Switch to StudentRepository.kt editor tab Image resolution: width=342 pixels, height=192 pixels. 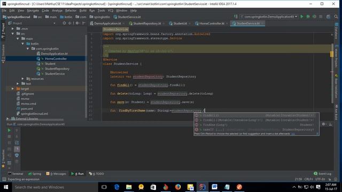(146, 23)
